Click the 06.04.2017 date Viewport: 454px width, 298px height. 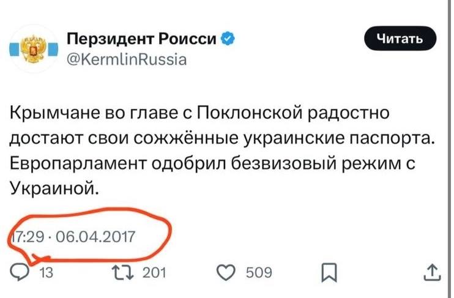pyautogui.click(x=95, y=236)
